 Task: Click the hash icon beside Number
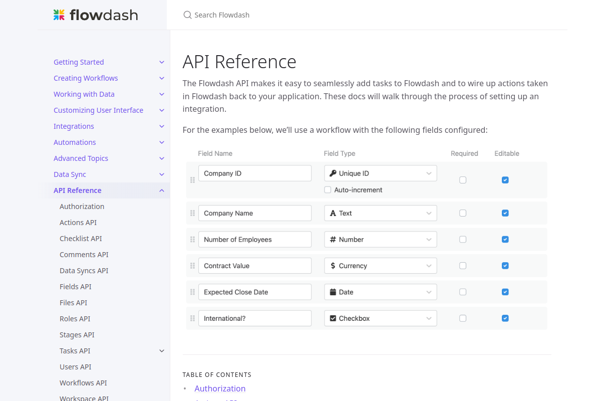tap(333, 240)
